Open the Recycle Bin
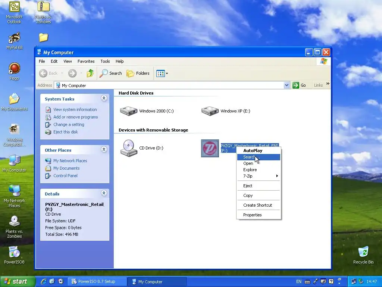 363,255
